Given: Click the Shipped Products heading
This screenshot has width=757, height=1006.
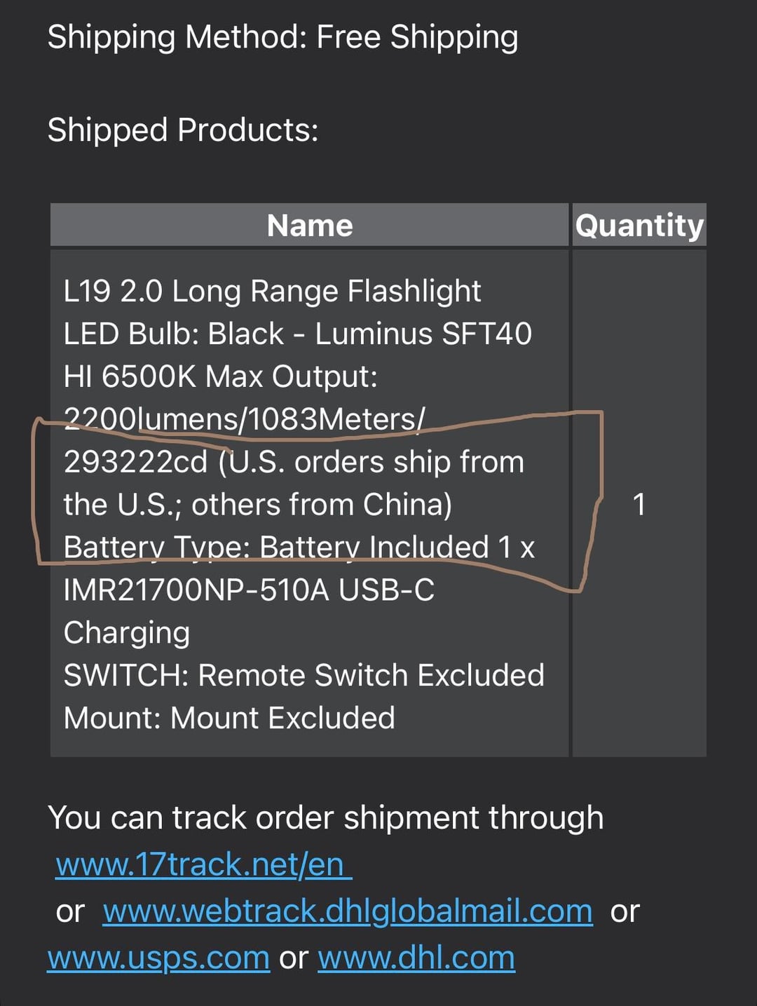Looking at the screenshot, I should (x=183, y=130).
